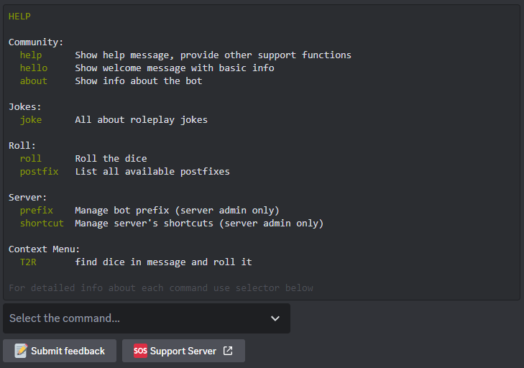The image size is (524, 368).
Task: Expand the command selector chevron arrow
Action: point(275,318)
